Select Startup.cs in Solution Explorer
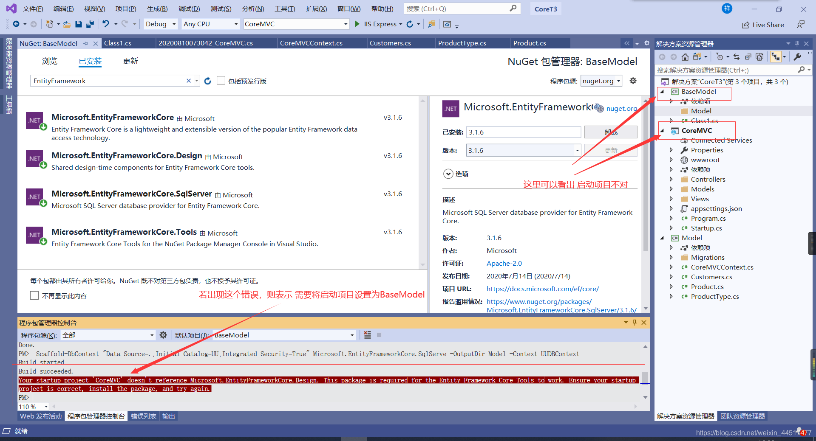The image size is (816, 441). tap(706, 228)
